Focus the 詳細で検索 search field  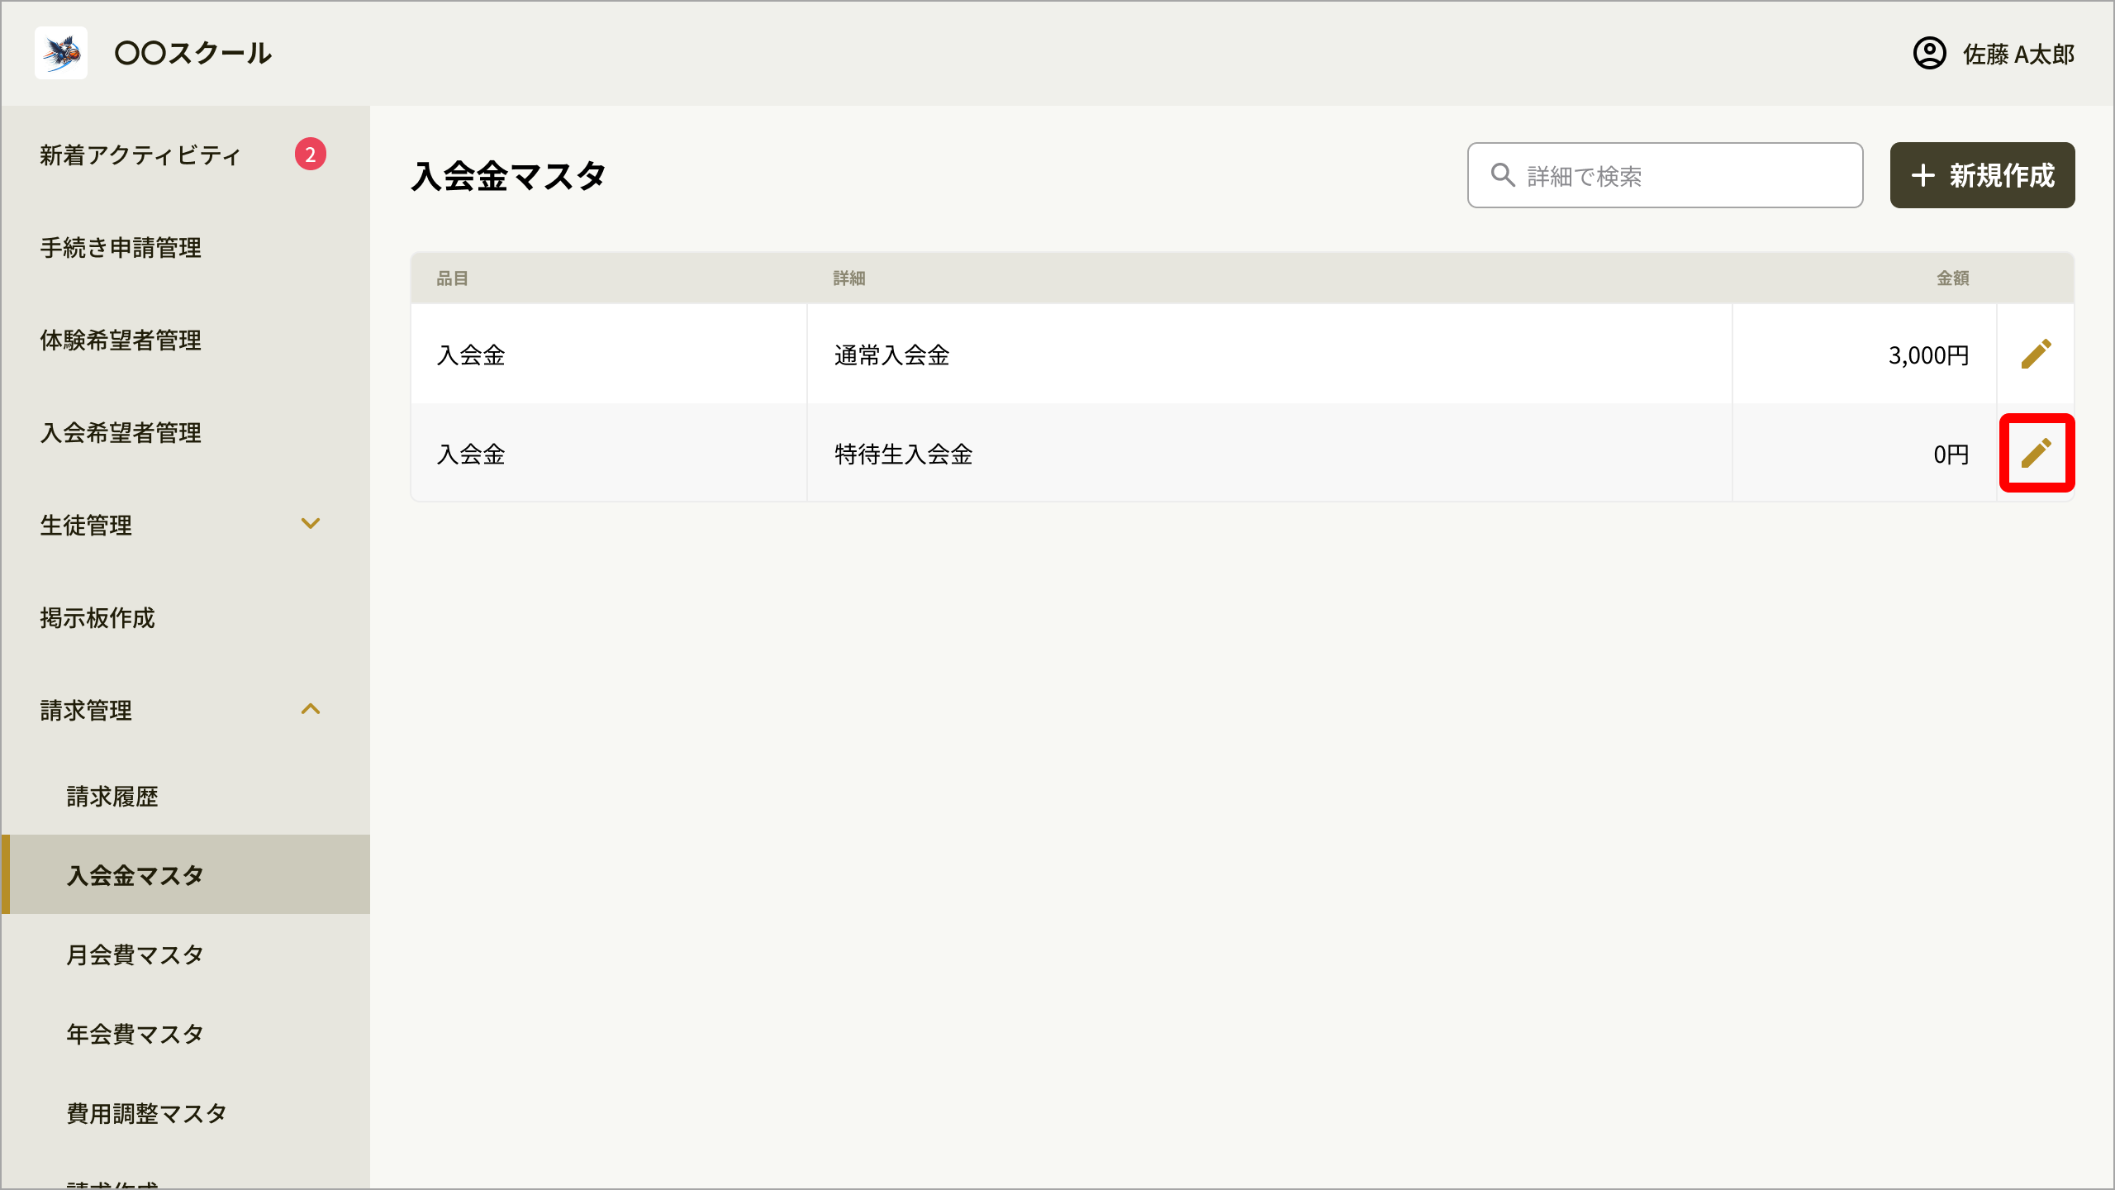point(1665,175)
